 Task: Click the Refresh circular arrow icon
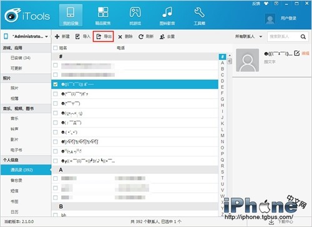(x=141, y=37)
